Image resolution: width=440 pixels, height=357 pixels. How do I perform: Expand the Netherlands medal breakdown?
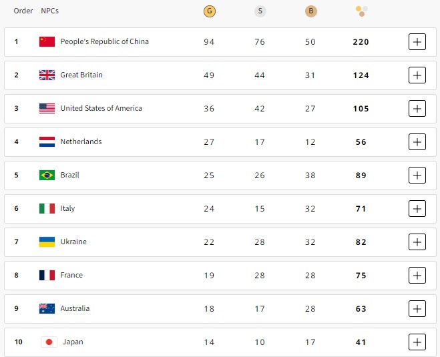pos(417,141)
